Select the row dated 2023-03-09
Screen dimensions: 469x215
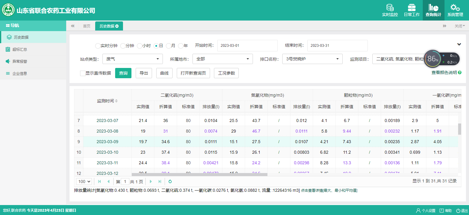[x=266, y=142]
